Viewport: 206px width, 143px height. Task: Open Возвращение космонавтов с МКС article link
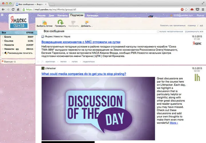tap(81, 42)
